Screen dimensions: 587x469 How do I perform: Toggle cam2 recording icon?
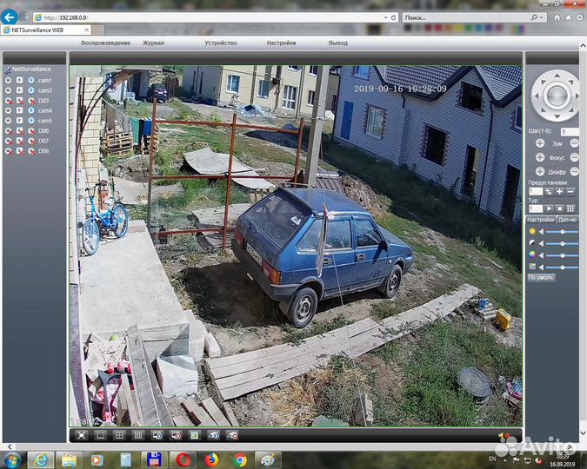point(19,90)
